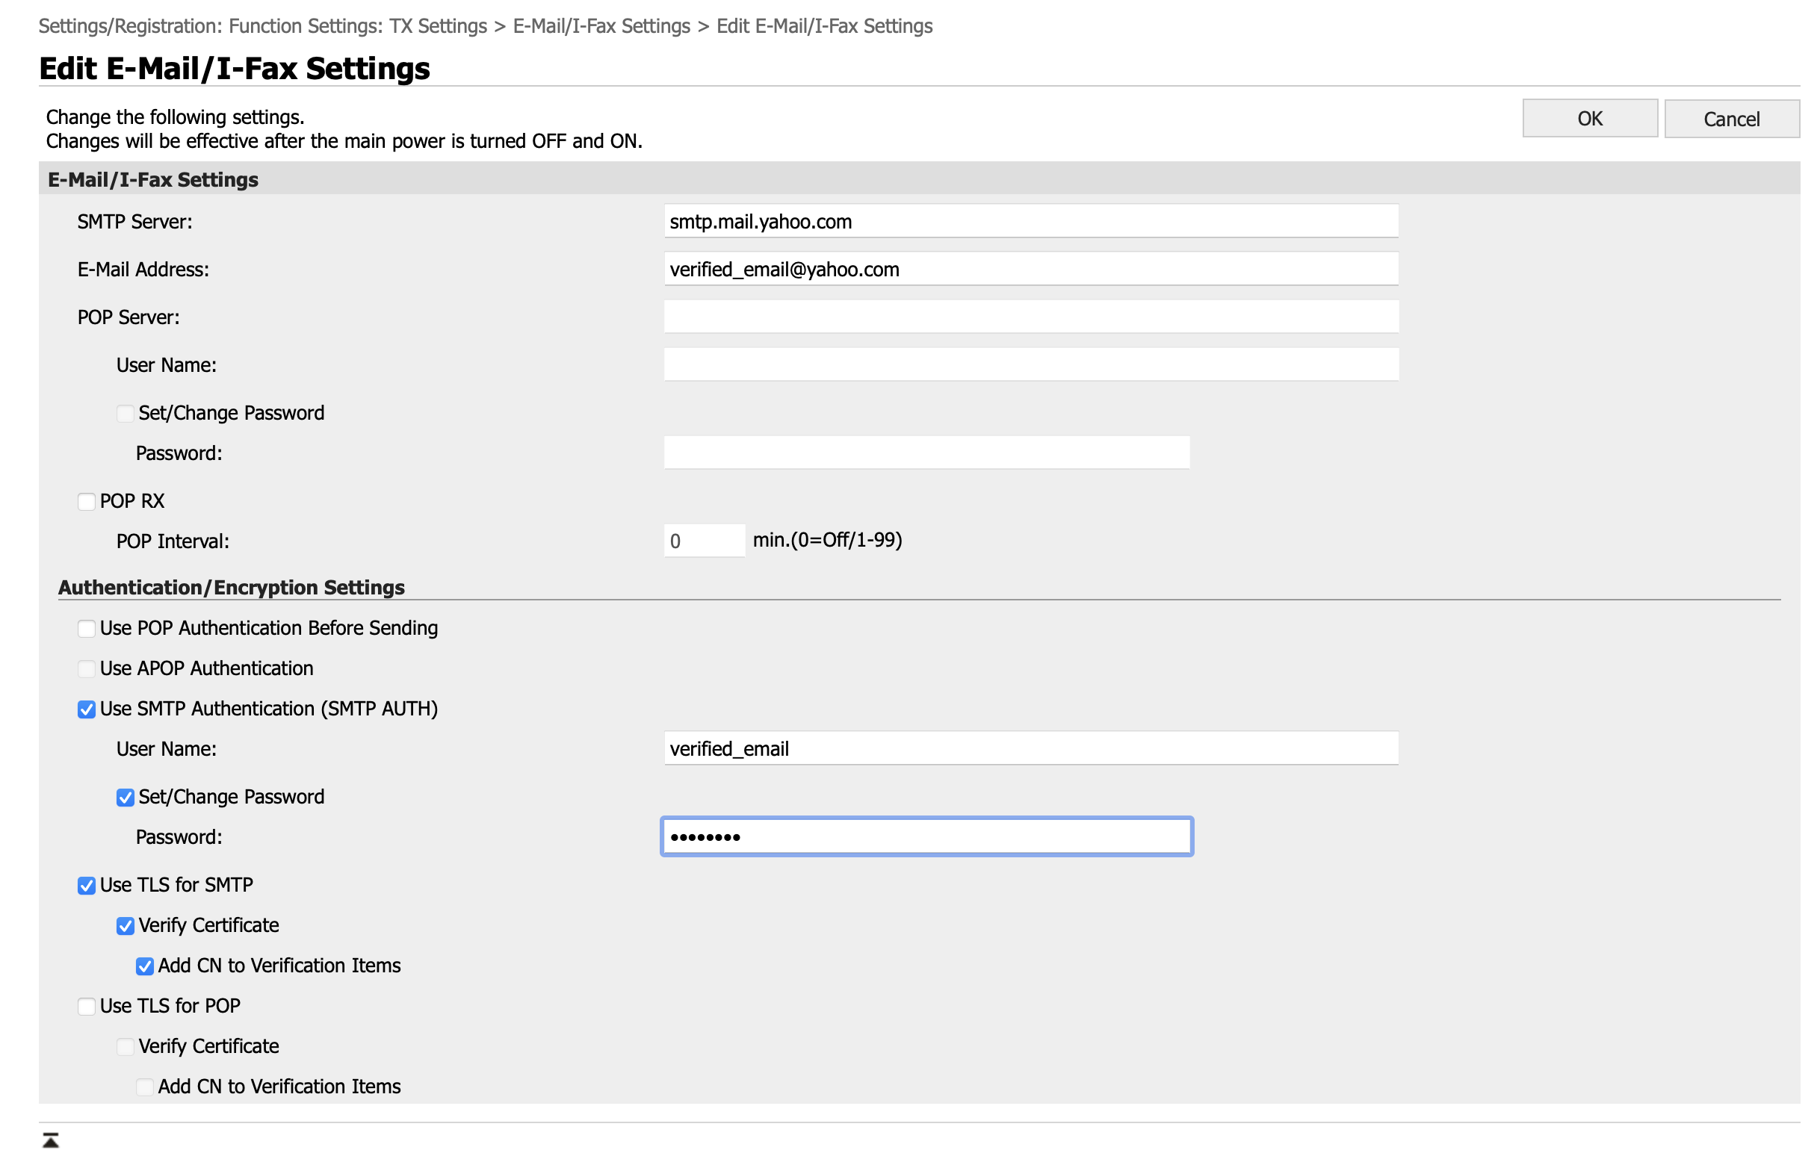This screenshot has width=1820, height=1162.
Task: Disable Use TLS for SMTP
Action: 86,886
